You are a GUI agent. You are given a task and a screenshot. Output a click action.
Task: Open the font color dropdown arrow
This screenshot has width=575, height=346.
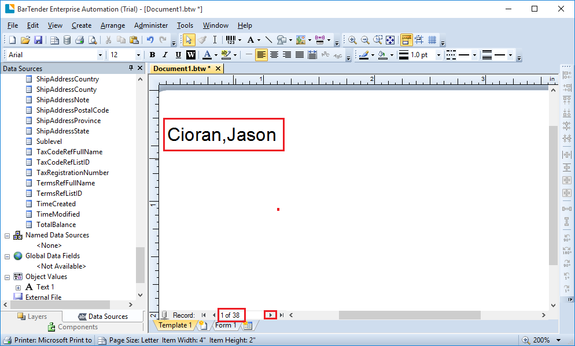coord(216,55)
